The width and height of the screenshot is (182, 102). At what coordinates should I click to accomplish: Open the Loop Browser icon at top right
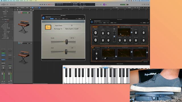click(x=146, y=5)
